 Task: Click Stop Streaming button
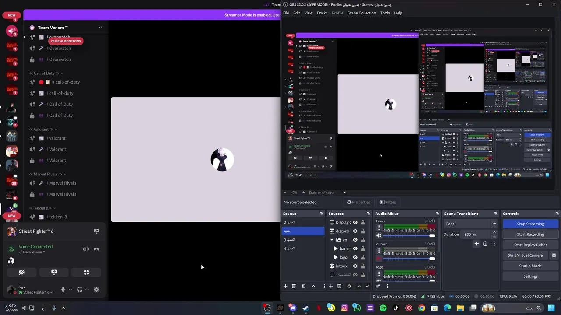pyautogui.click(x=530, y=224)
